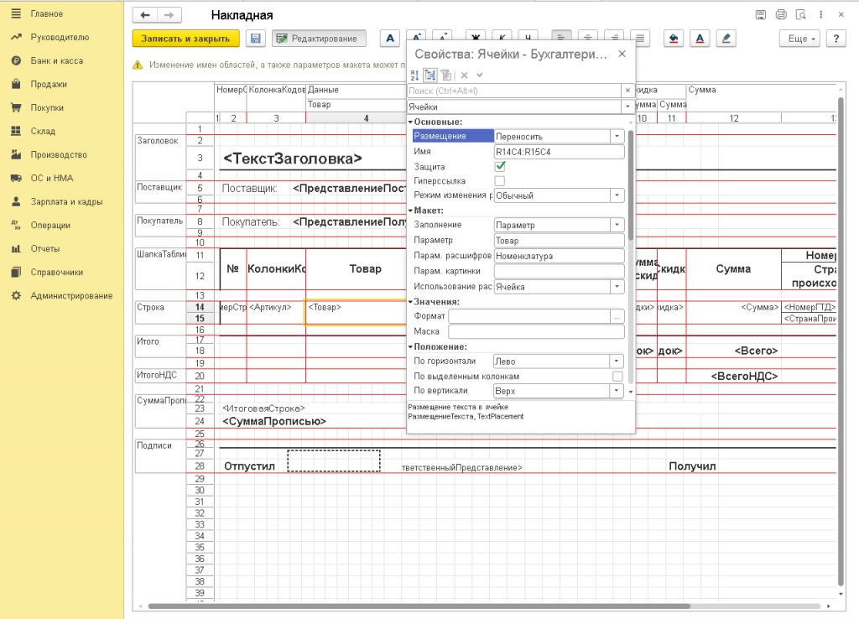Apply justified text alignment
The image size is (859, 619).
[641, 39]
